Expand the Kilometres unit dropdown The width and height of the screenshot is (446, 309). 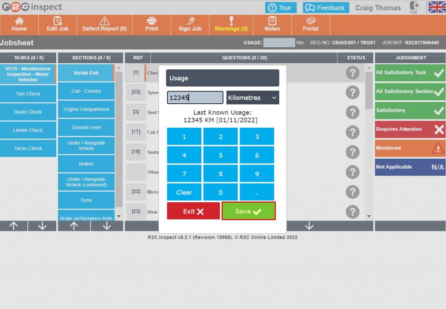(253, 98)
